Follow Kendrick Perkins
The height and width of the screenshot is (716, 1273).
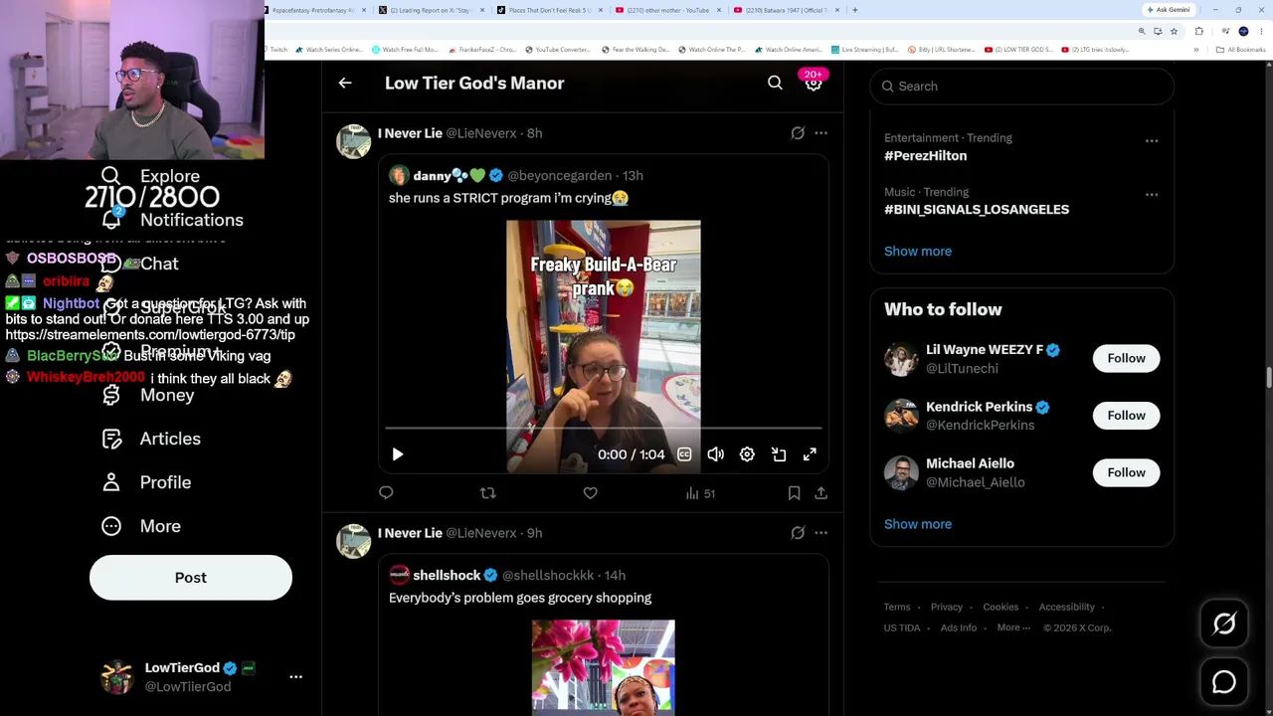click(x=1126, y=416)
